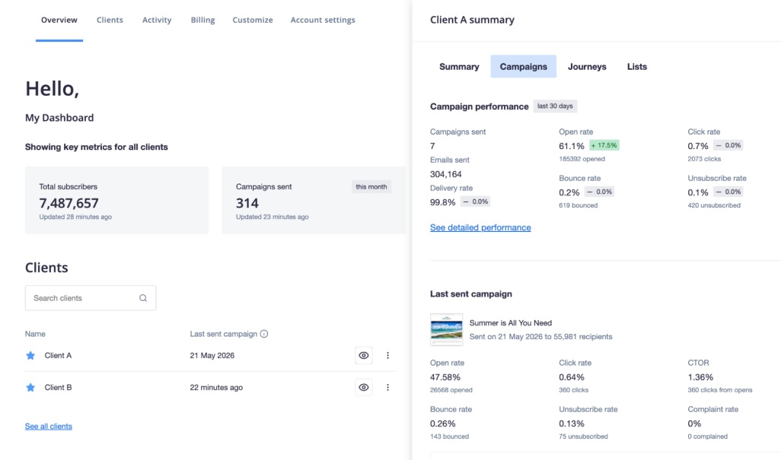Go to the Billing tab

click(202, 20)
